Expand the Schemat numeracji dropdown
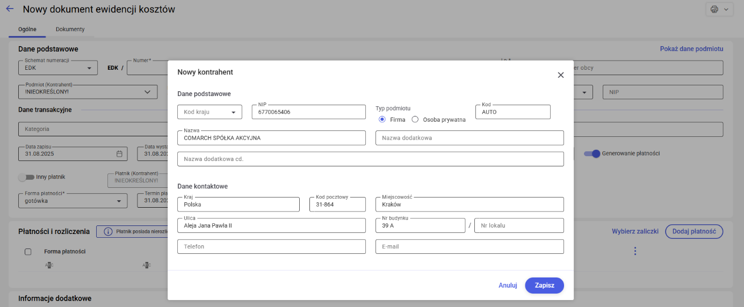Viewport: 744px width, 307px height. tap(89, 68)
